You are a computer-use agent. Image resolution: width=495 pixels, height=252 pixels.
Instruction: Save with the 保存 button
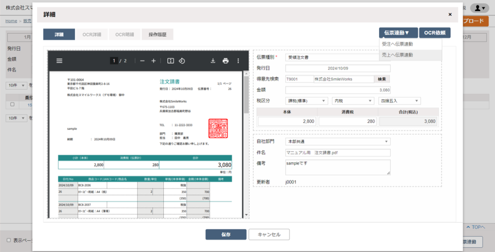pyautogui.click(x=226, y=234)
